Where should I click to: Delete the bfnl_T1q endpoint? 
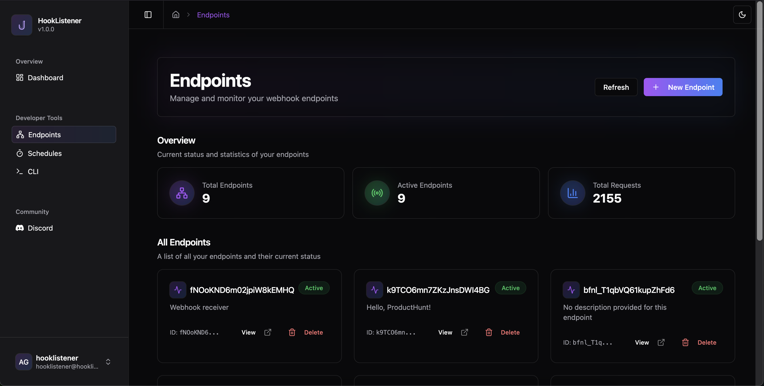tap(706, 342)
